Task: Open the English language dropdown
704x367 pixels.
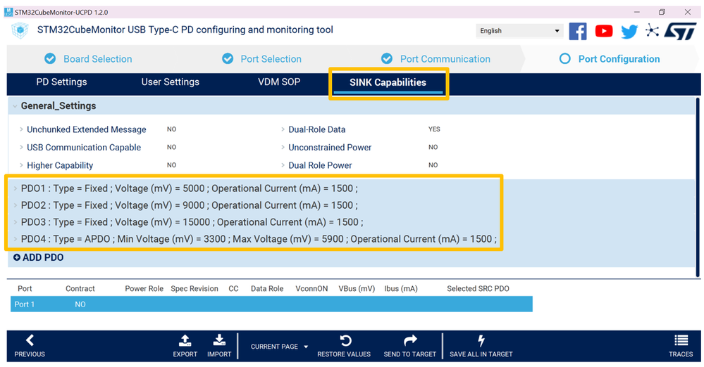Action: 519,31
